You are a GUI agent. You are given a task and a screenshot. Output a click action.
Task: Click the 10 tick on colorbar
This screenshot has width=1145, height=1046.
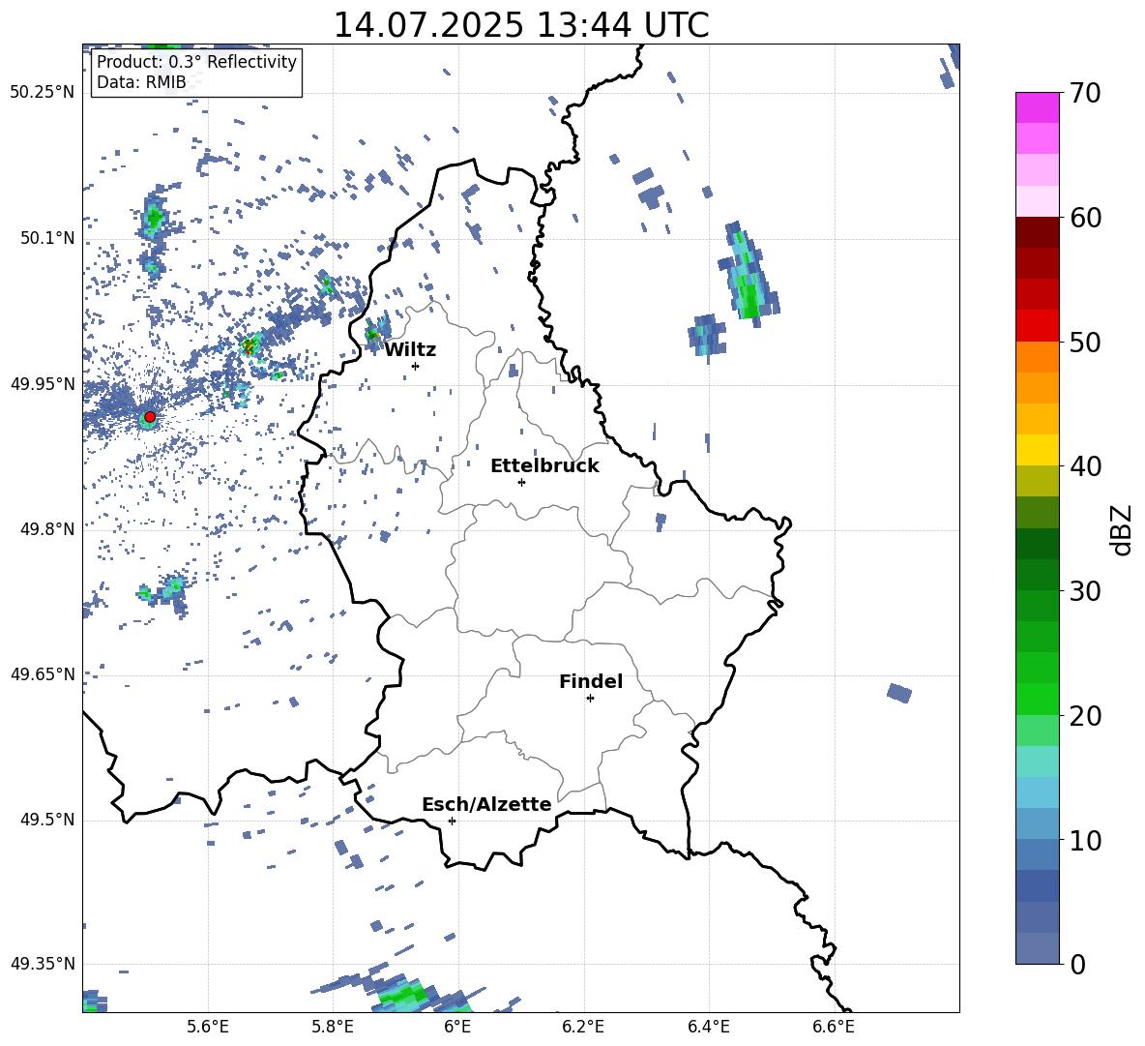click(1084, 841)
